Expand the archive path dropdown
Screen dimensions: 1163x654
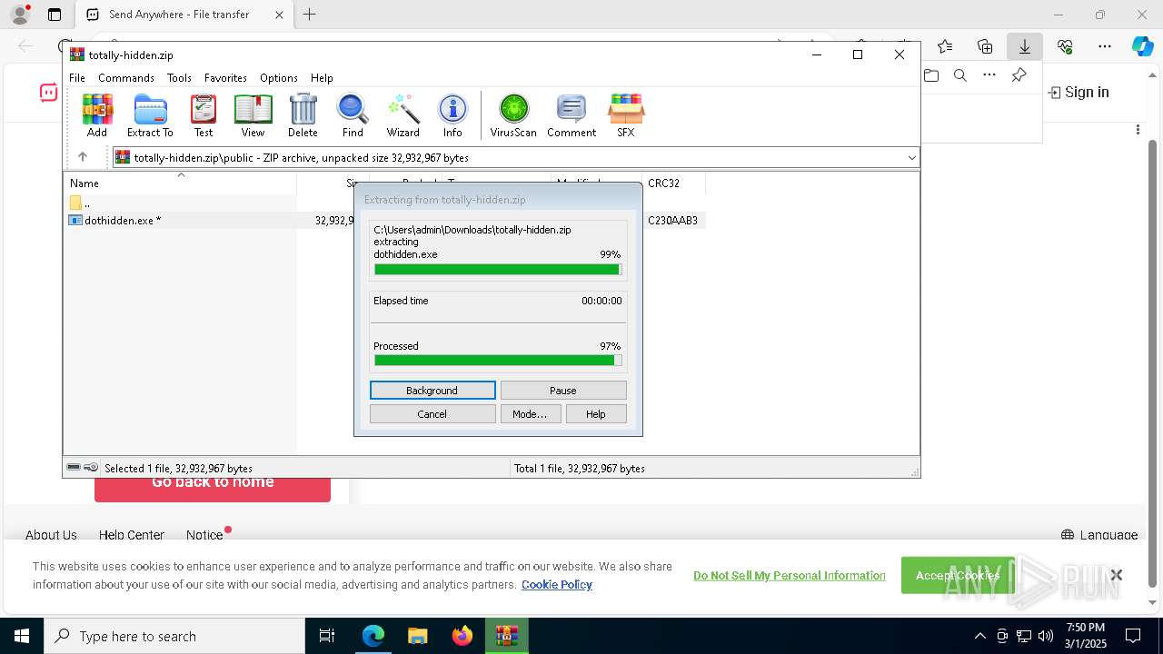click(x=911, y=158)
